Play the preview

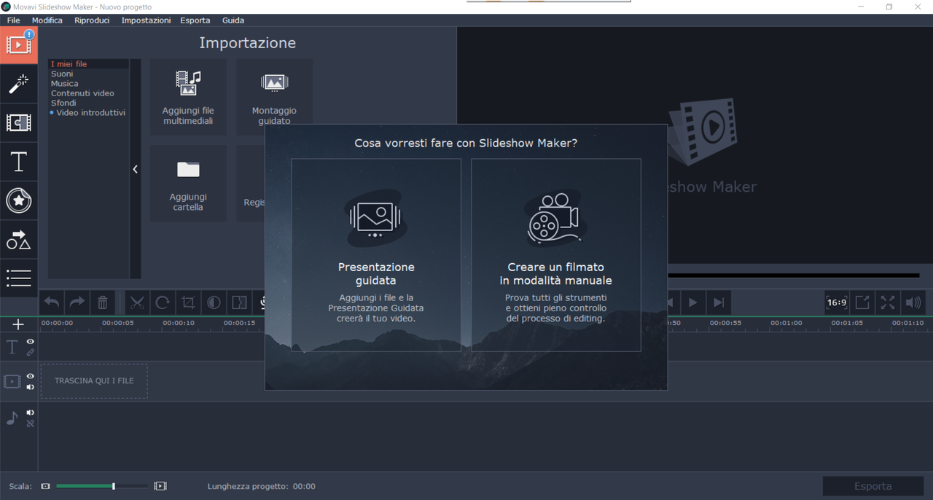(693, 302)
